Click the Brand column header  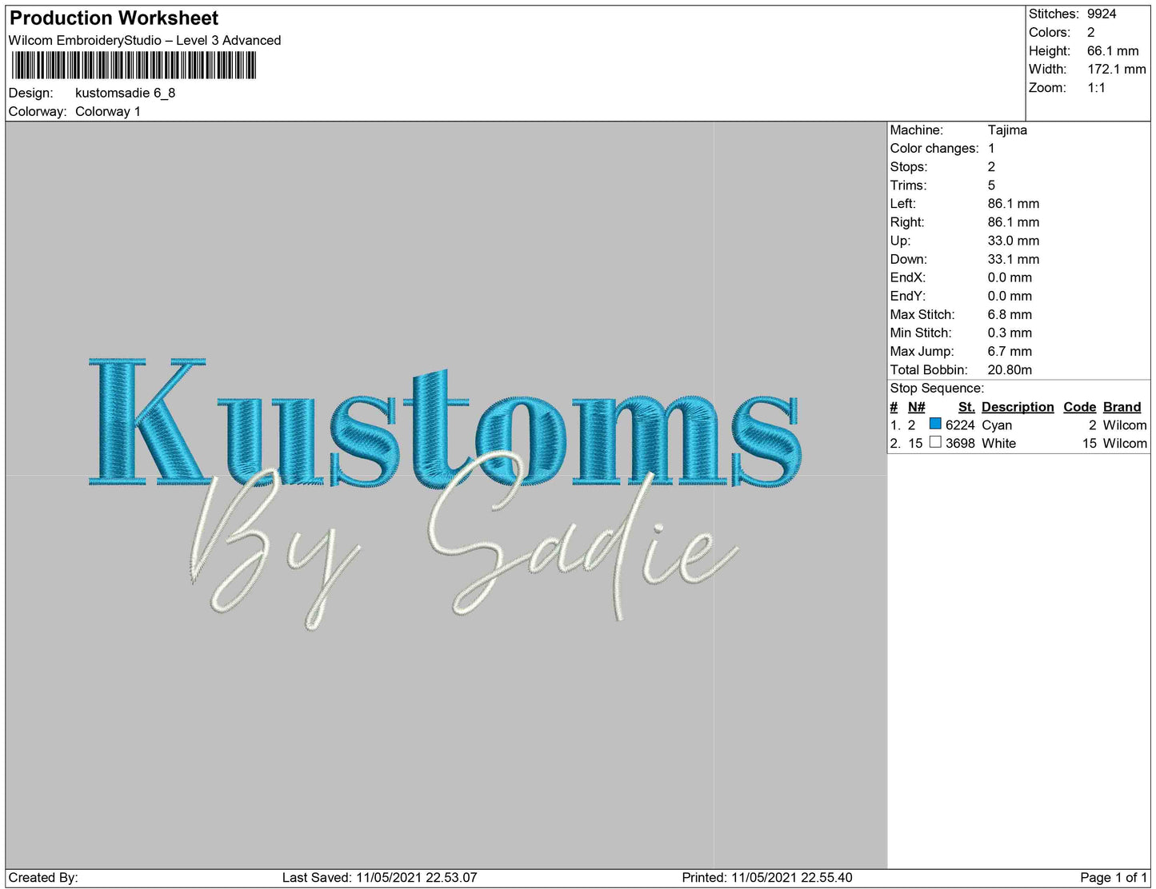pyautogui.click(x=1122, y=407)
